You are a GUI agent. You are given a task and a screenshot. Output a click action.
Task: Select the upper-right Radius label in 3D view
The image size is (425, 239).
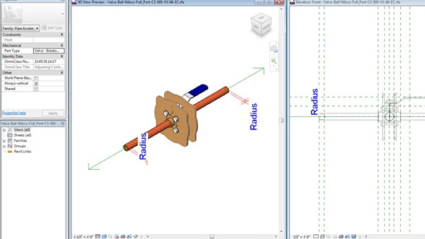(253, 117)
